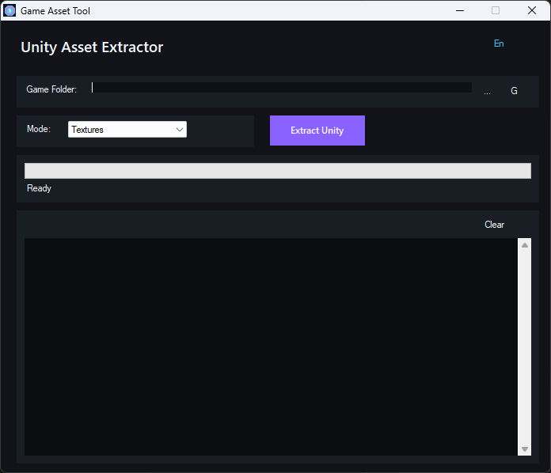Screen dimensions: 551x473
Task: Close the Game Asset Tool window
Action: 532,10
